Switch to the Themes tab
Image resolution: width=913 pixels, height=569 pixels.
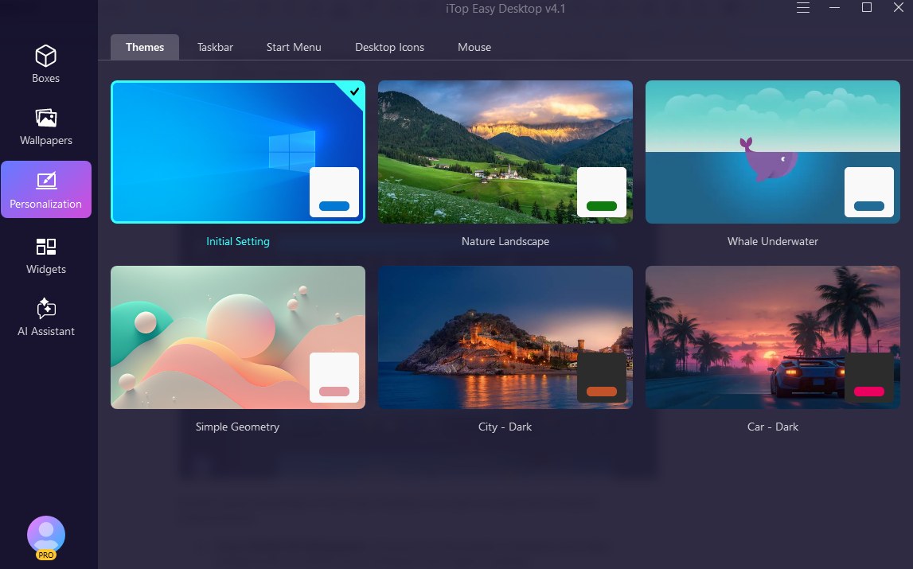[144, 47]
